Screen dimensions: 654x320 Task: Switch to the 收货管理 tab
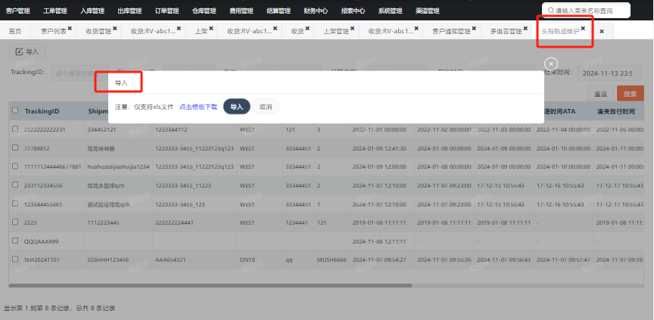tap(98, 31)
